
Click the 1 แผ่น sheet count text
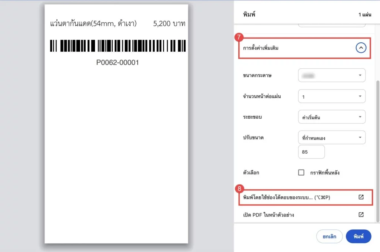tap(365, 14)
